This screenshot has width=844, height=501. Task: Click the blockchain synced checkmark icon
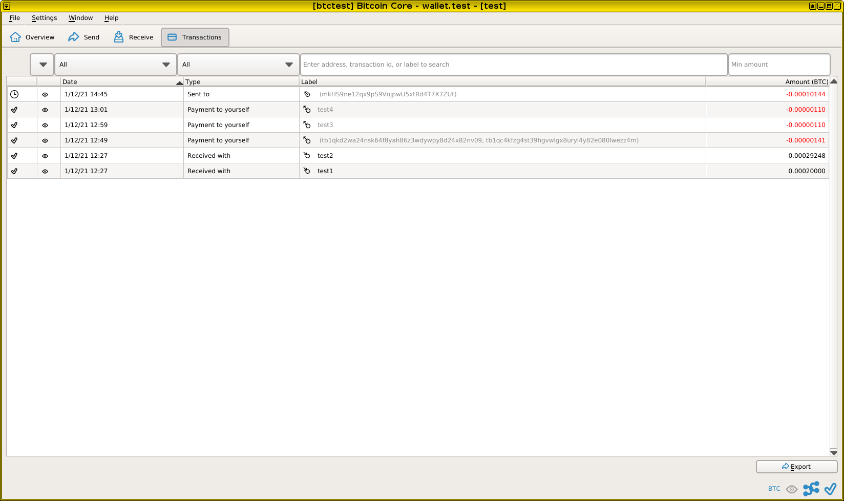tap(830, 489)
